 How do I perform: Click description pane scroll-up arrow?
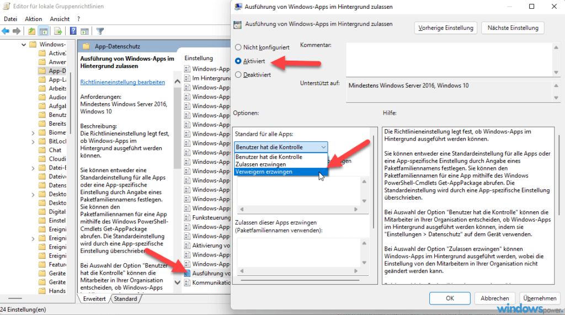[x=177, y=82]
